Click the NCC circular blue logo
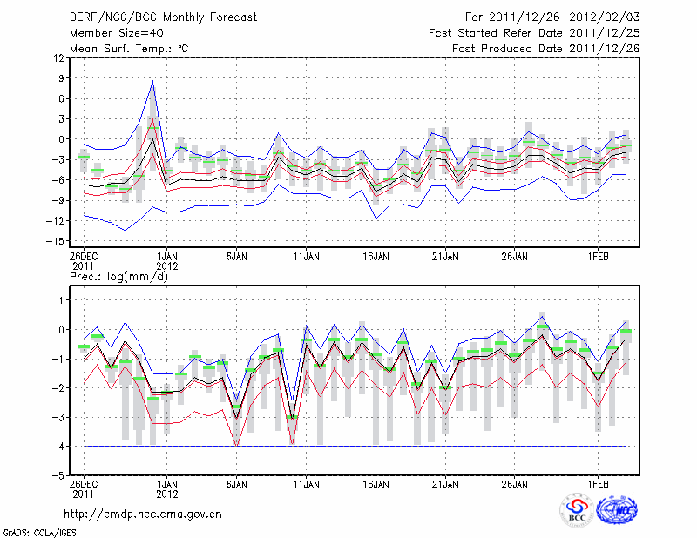 coord(616,510)
